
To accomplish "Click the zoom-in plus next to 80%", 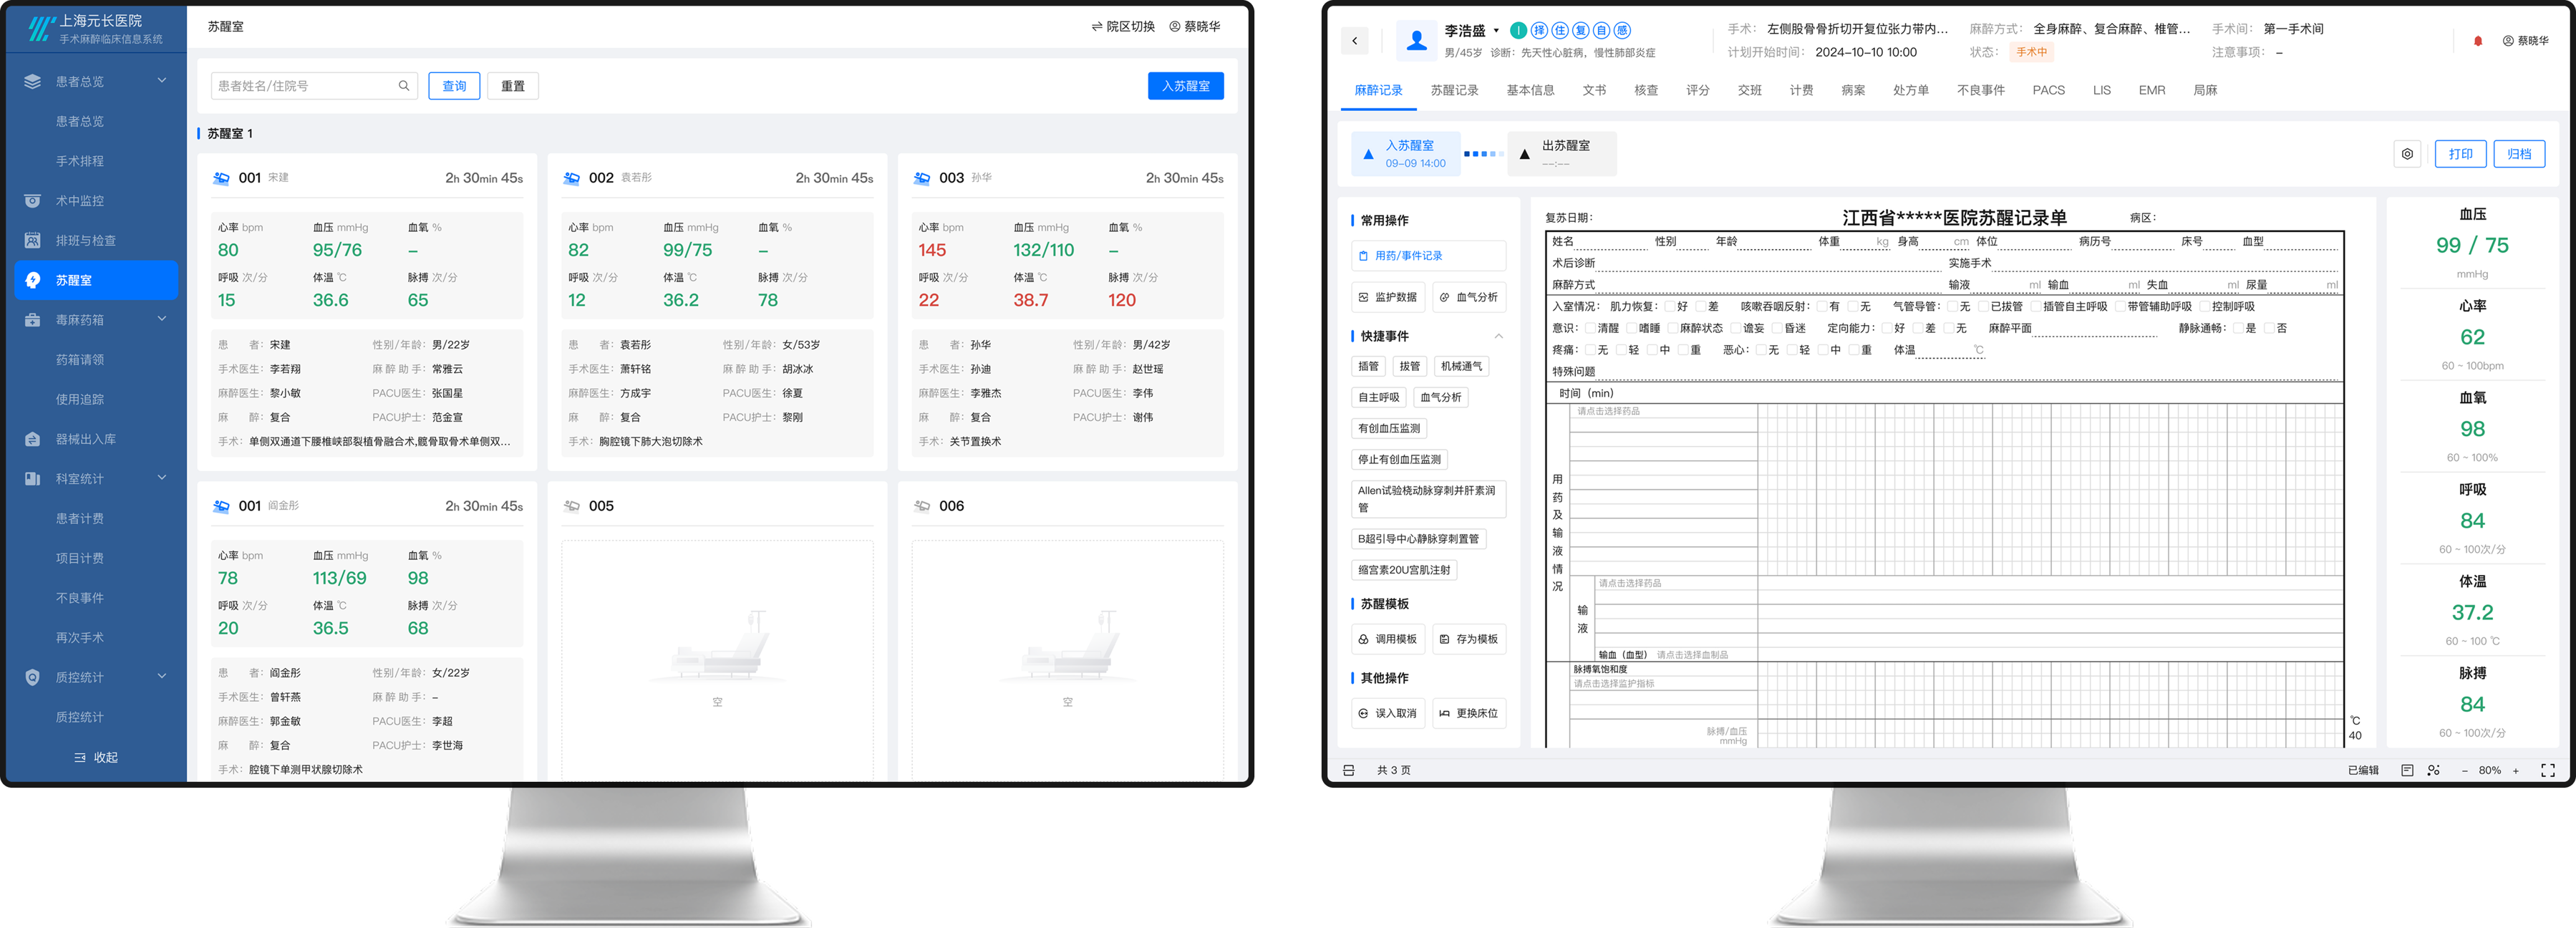I will coord(2516,770).
